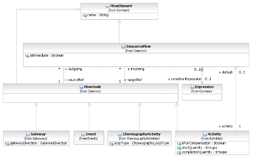Viewport: 255px width, 158px height.
Task: Select the Activity class title
Action: (214, 134)
